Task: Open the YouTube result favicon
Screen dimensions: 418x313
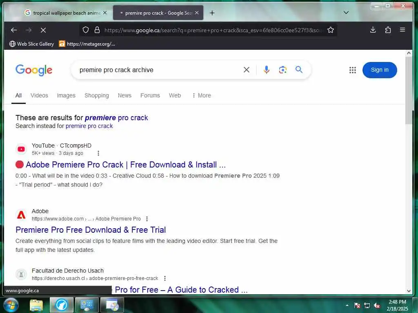Action: click(21, 149)
